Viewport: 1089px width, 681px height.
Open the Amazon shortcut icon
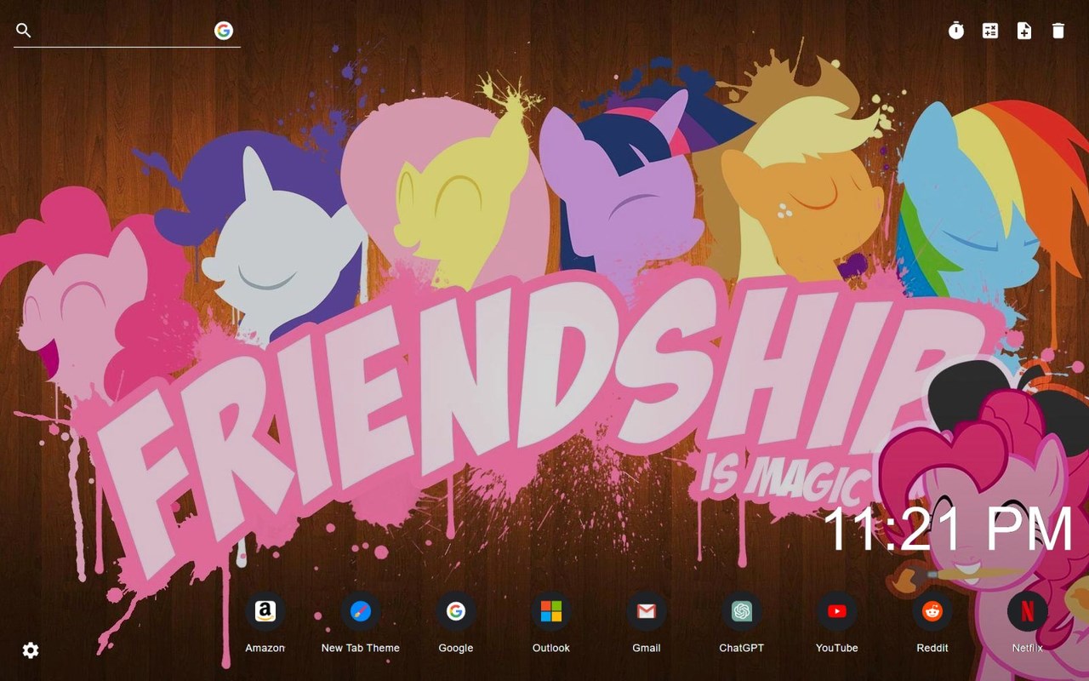coord(265,611)
